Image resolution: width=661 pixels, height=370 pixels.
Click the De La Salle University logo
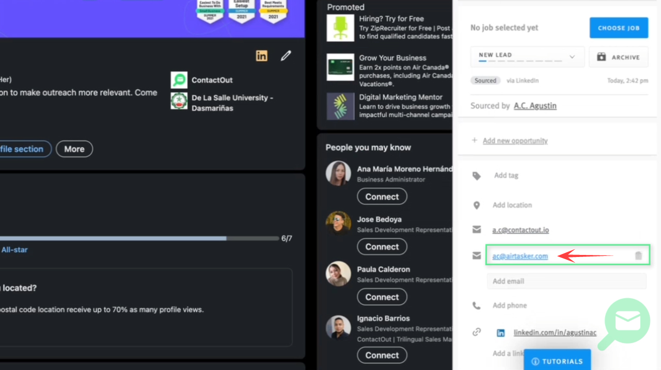tap(179, 101)
